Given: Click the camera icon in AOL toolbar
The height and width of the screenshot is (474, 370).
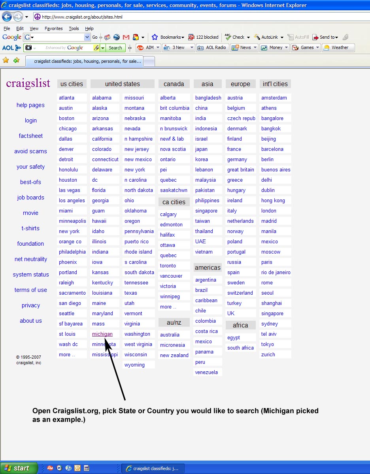Looking at the screenshot, I should [x=28, y=48].
